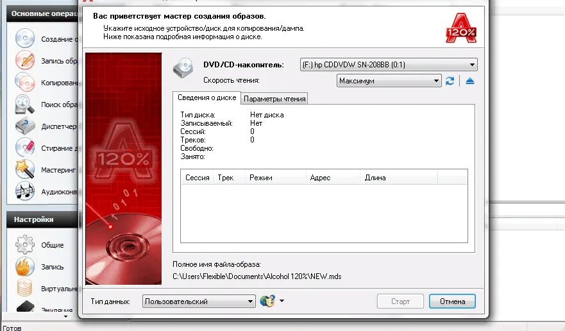This screenshot has height=331, width=565.
Task: Click the image burning pencil-disc icon
Action: tap(25, 60)
